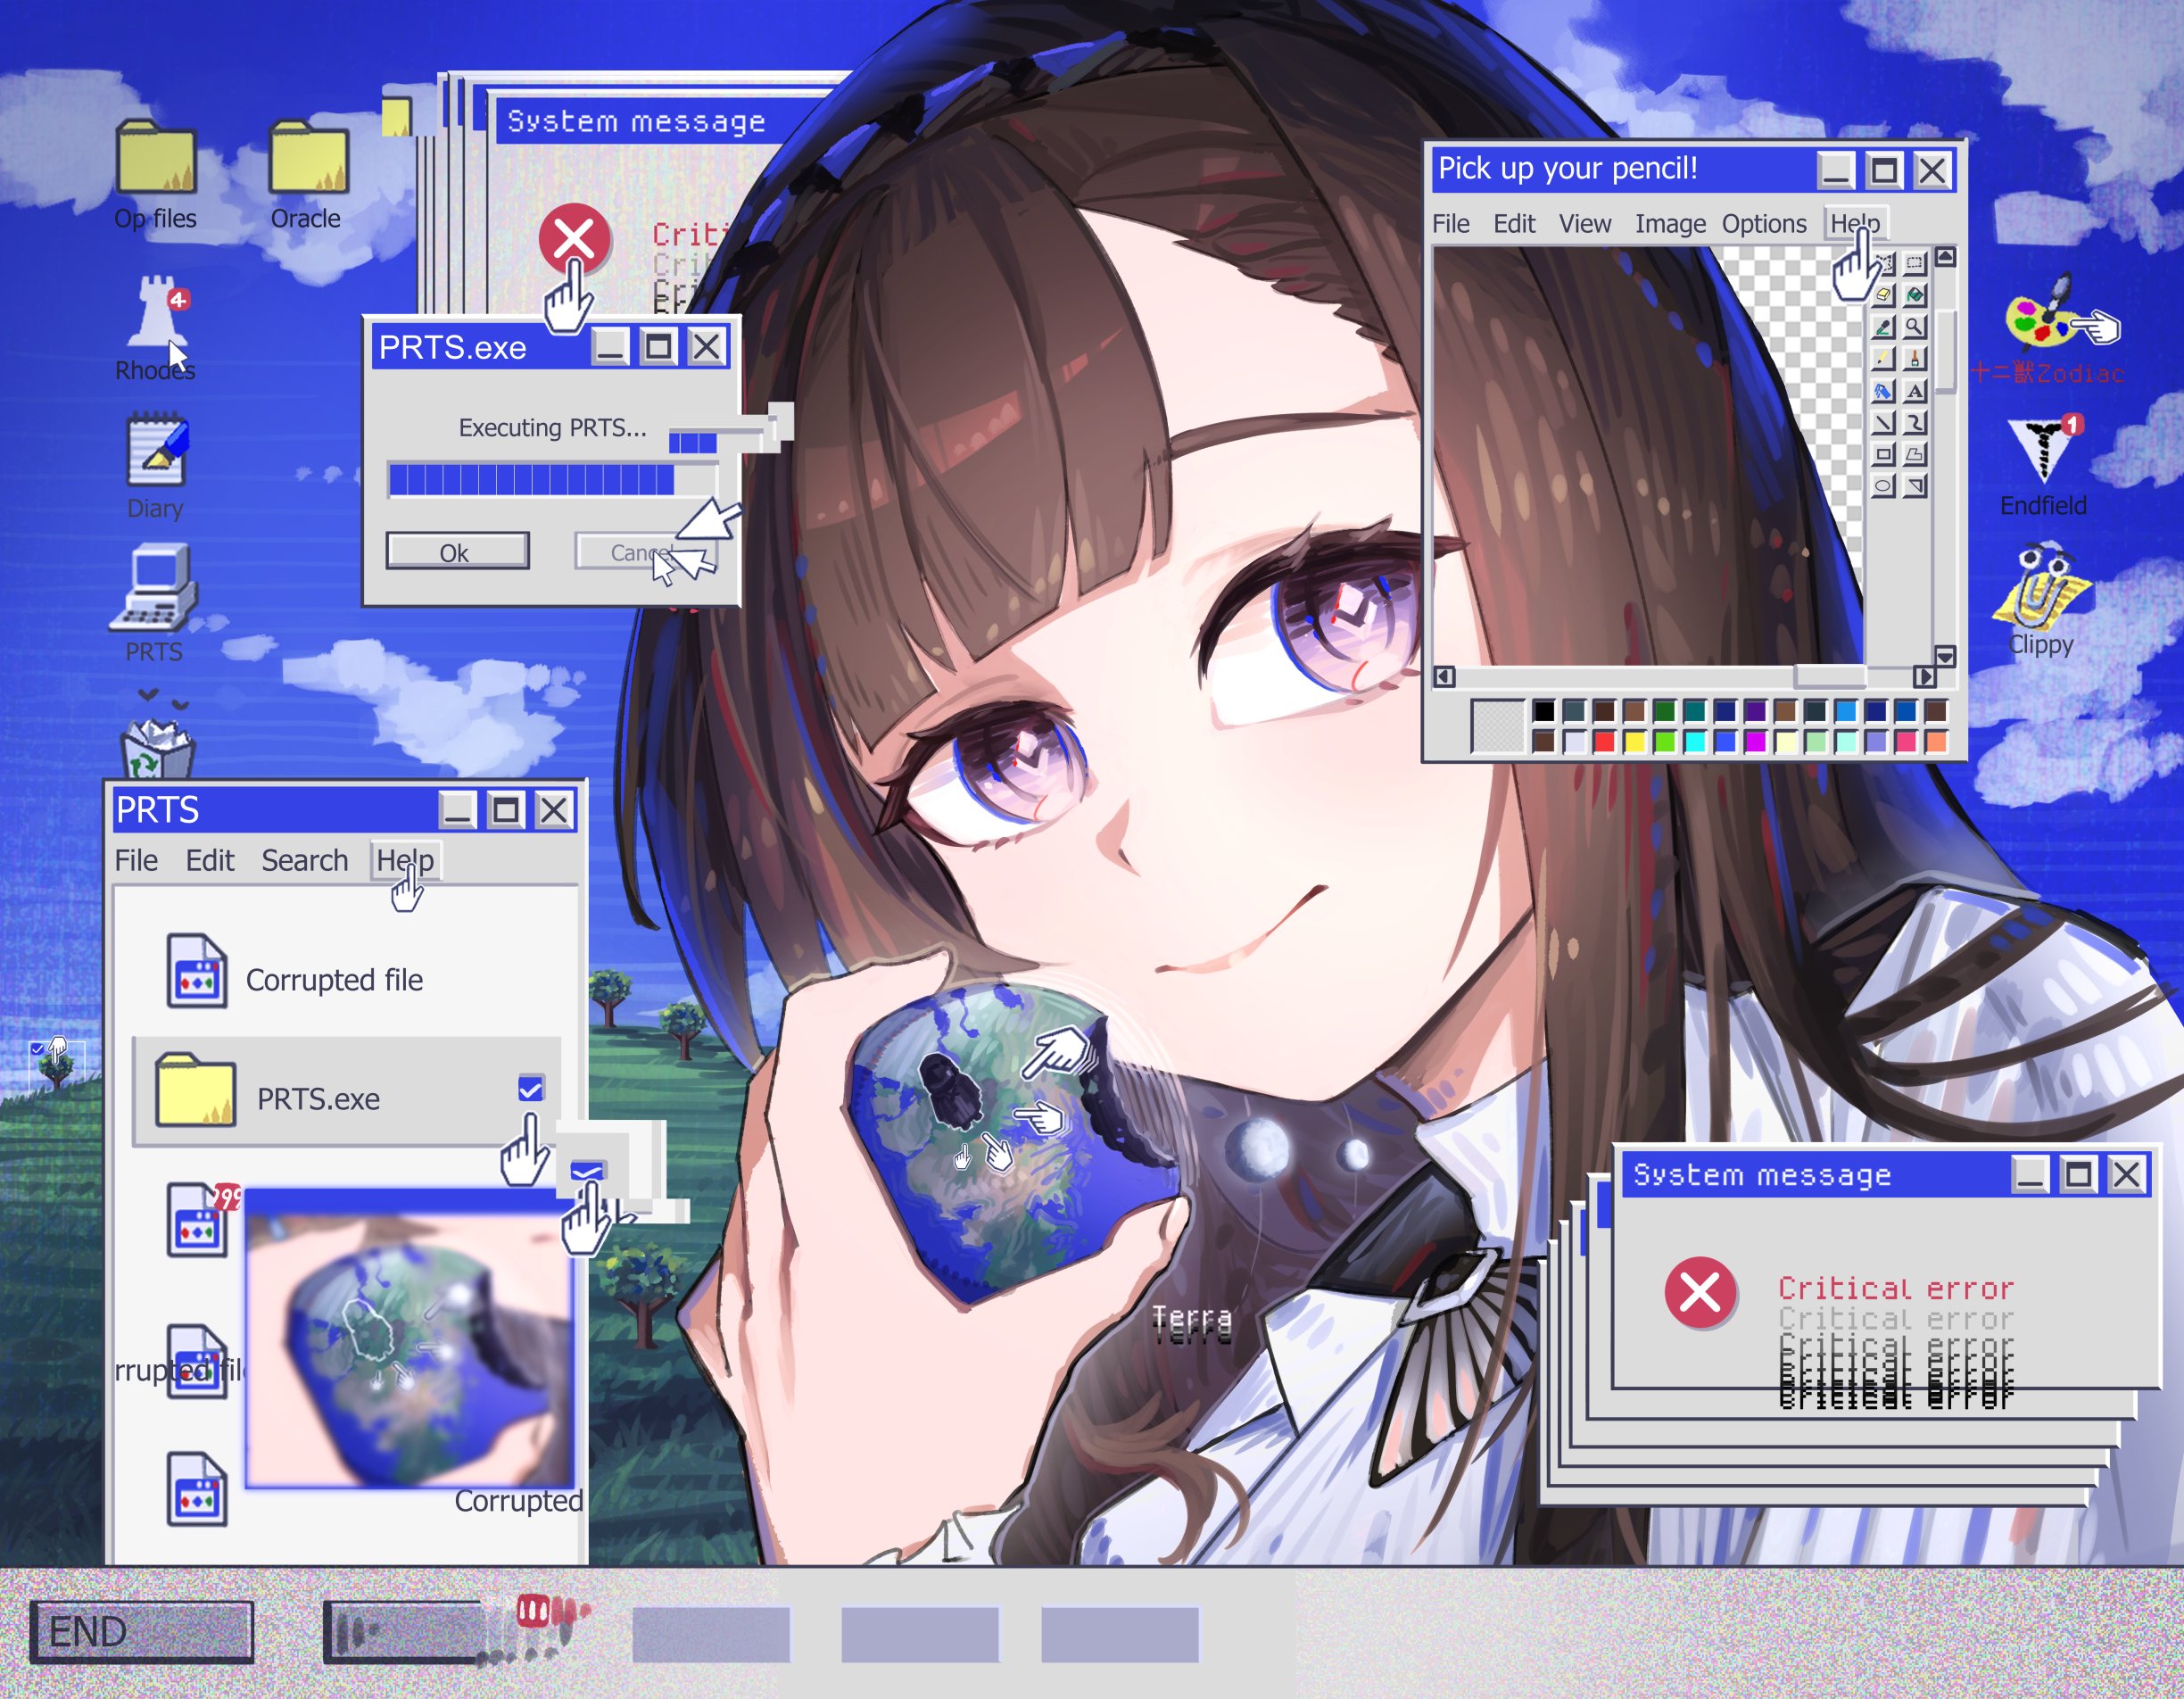Open the Image menu in paint window

pos(1669,224)
